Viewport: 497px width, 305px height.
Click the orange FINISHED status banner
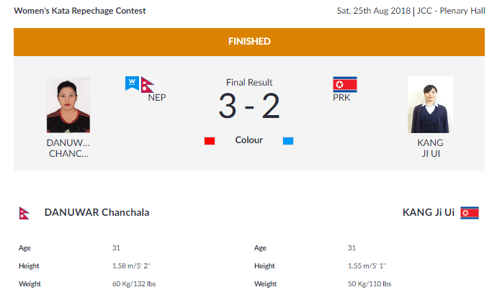249,42
